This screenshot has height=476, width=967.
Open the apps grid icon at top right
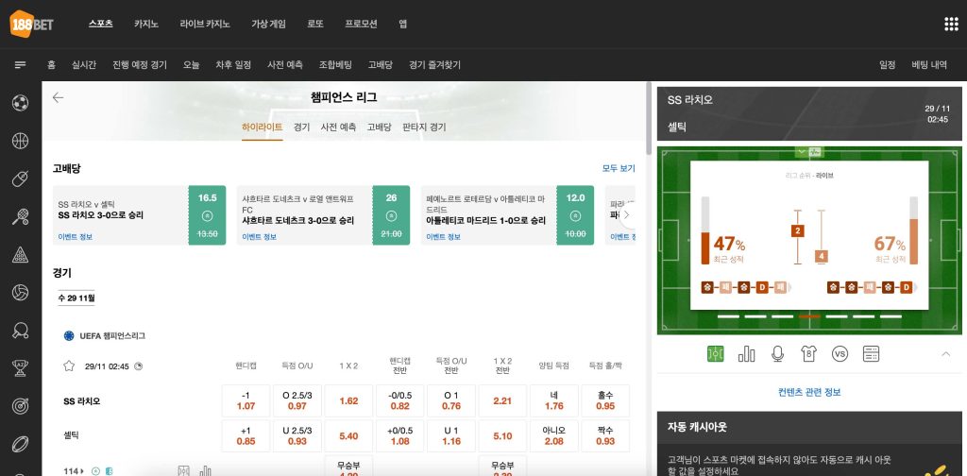pyautogui.click(x=951, y=24)
